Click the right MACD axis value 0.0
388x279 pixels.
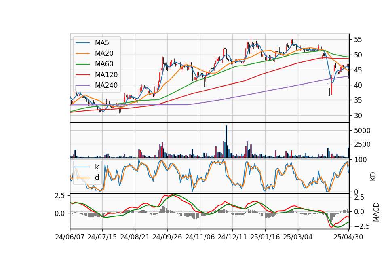(x=359, y=212)
